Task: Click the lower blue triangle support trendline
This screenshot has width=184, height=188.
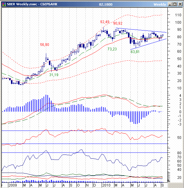Action: click(x=148, y=44)
